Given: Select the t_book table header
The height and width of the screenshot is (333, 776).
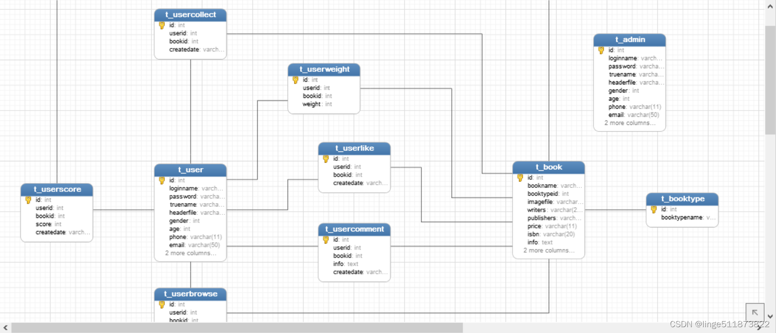Looking at the screenshot, I should pos(549,167).
